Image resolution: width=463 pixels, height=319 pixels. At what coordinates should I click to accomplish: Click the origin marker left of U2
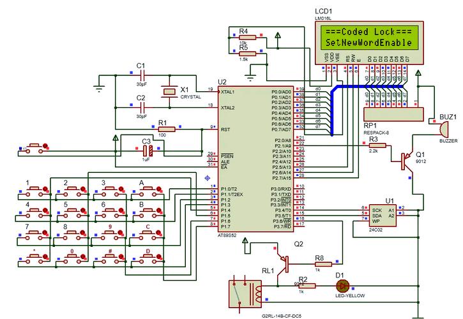(x=208, y=178)
